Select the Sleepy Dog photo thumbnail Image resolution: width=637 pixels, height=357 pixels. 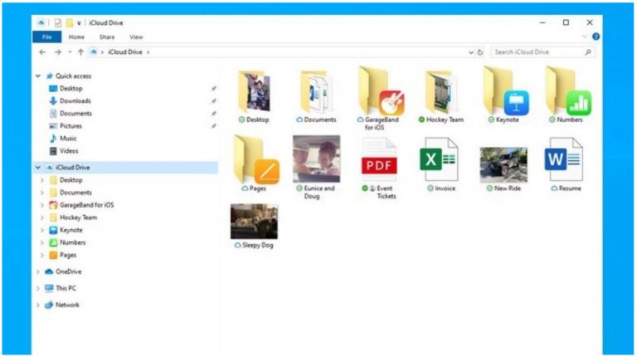tap(254, 222)
